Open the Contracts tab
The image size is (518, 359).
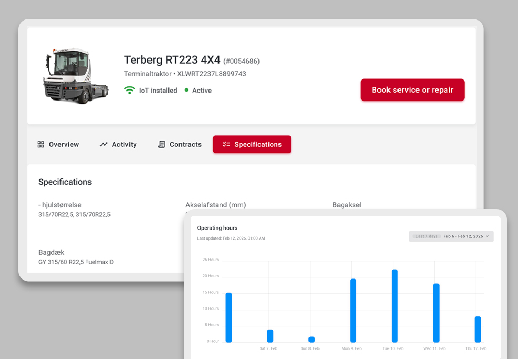(x=180, y=144)
